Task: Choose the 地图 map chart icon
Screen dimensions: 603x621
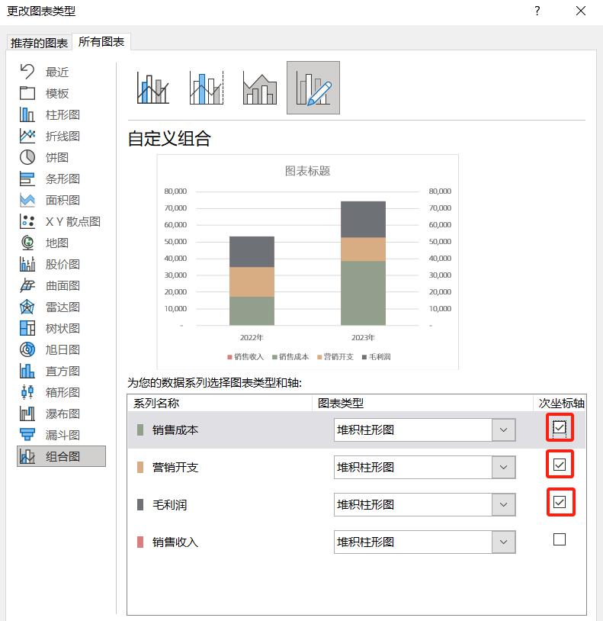Action: pos(27,243)
